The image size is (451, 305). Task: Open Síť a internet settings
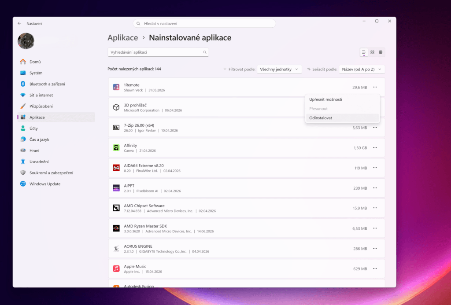click(x=56, y=95)
